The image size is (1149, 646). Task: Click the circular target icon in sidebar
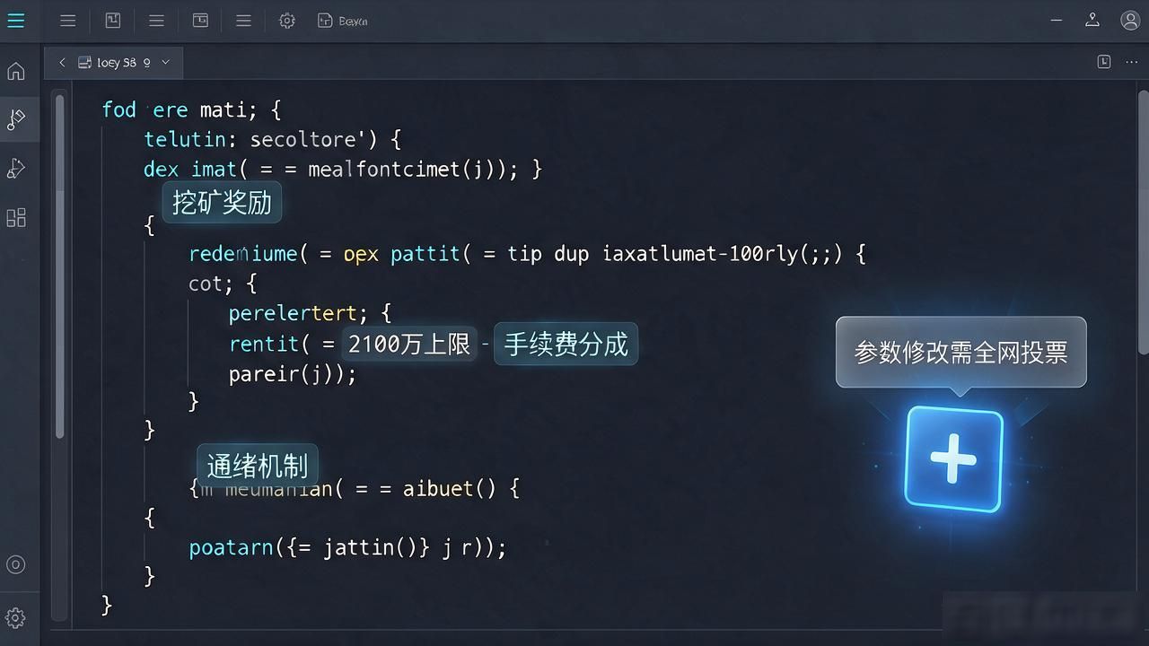point(16,564)
